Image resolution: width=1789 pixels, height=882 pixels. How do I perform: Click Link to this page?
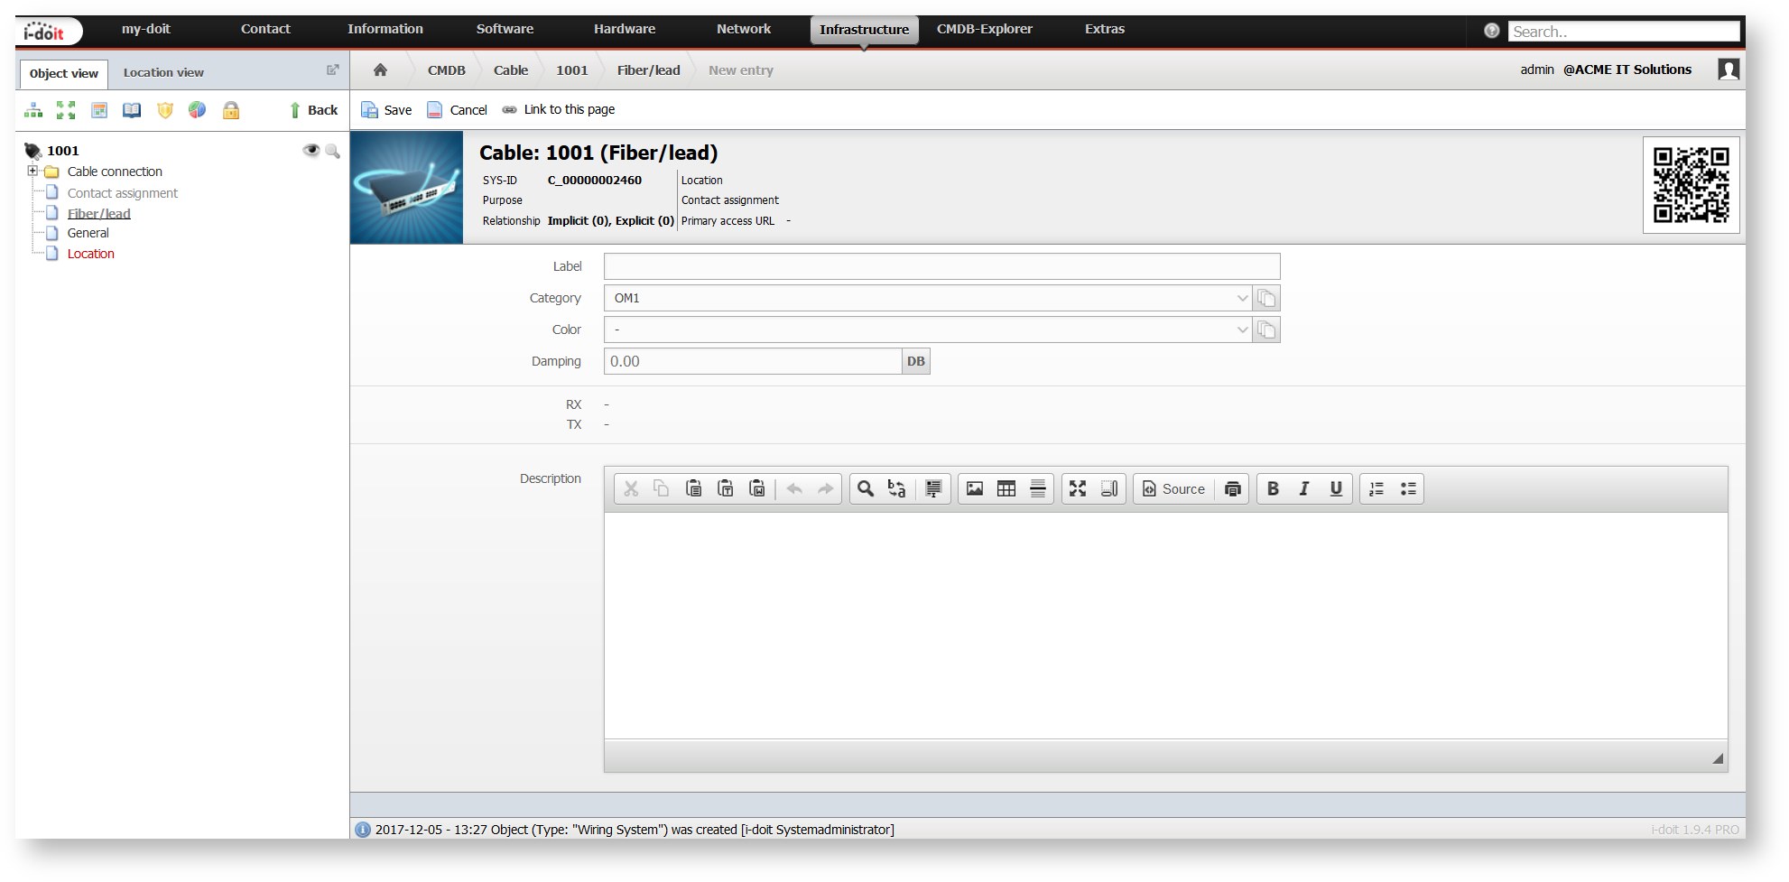point(559,110)
